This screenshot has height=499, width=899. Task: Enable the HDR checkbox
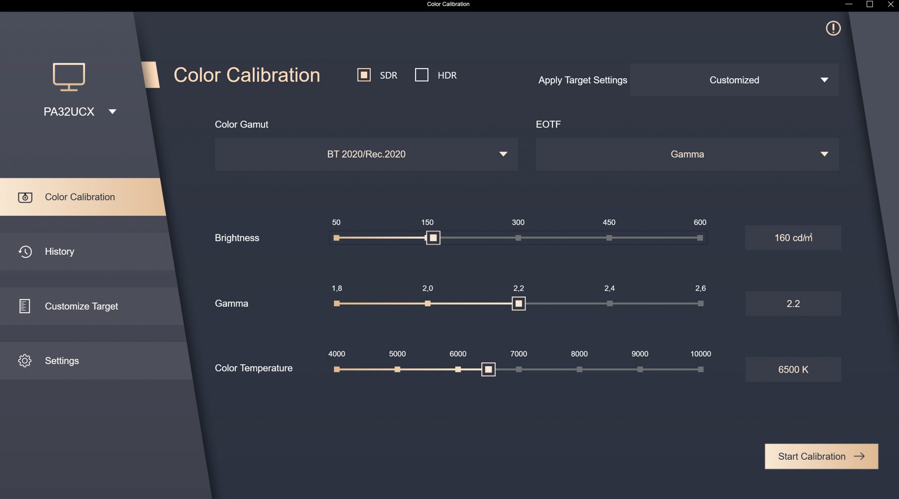coord(421,75)
